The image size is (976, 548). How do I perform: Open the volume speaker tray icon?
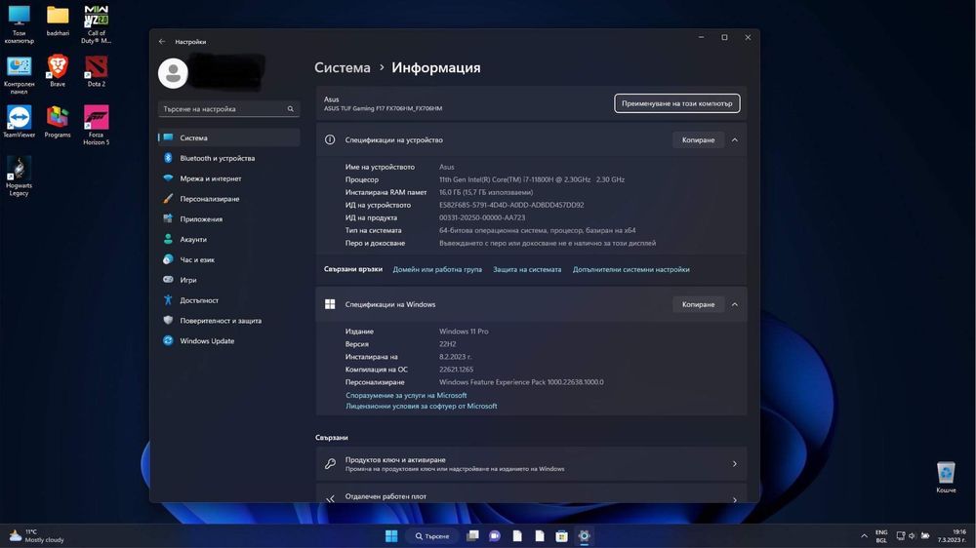pos(912,536)
